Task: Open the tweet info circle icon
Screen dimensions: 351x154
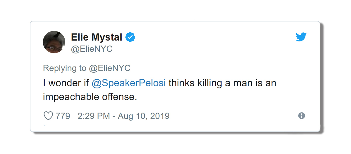Action: tap(302, 116)
